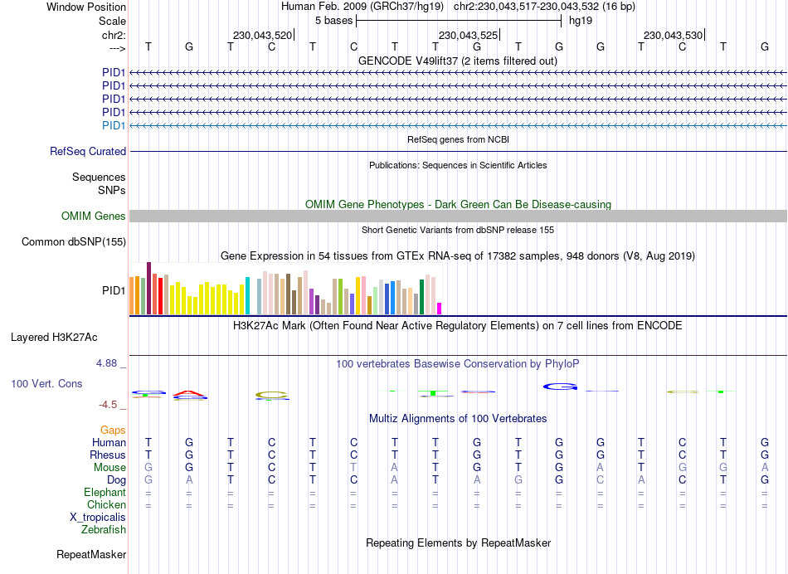Click the hg19 scale label
Screen dimensions: 788x574
pos(581,21)
